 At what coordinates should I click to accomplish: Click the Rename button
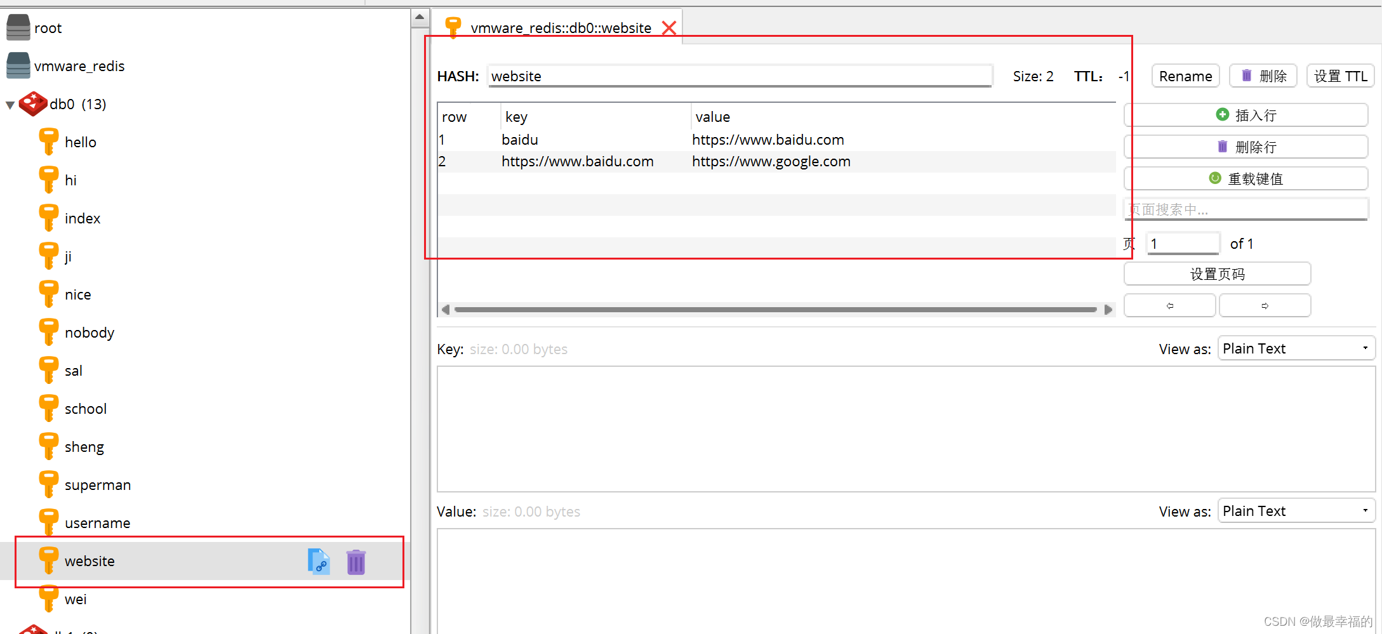click(1185, 76)
